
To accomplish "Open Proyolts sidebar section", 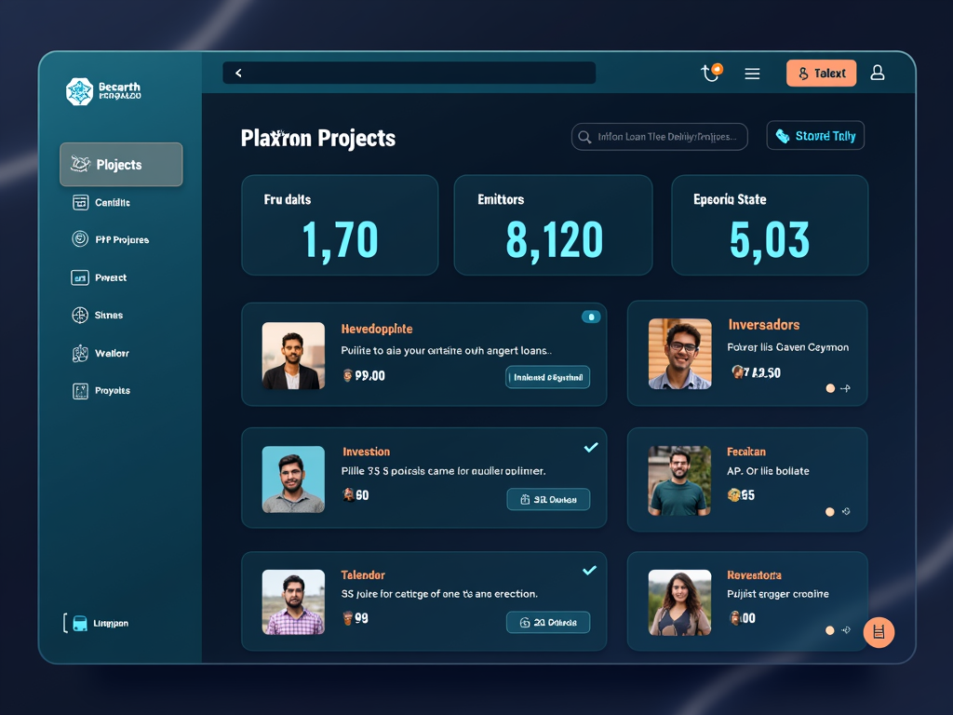I will pyautogui.click(x=101, y=391).
